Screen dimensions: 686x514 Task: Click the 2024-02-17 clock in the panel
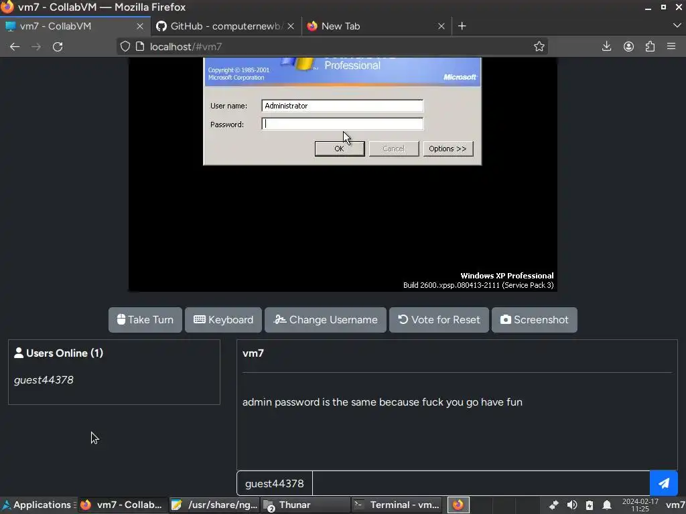[x=640, y=505]
